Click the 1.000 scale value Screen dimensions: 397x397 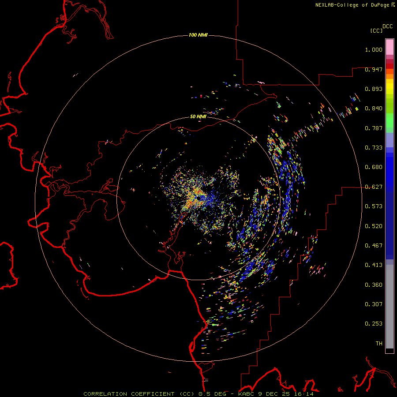[x=374, y=49]
